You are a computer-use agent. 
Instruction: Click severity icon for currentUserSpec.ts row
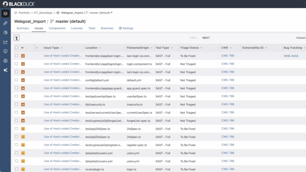point(23,113)
